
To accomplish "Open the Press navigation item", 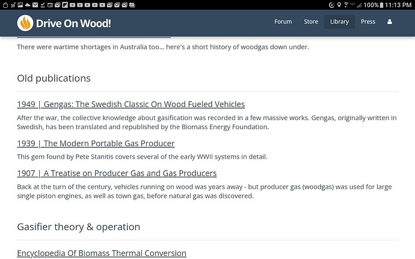I will [x=368, y=22].
